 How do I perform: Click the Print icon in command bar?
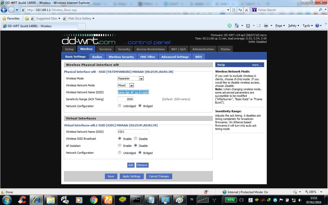[x=266, y=26]
